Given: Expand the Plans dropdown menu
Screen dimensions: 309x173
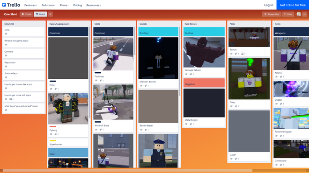Looking at the screenshot, I should 64,5.
